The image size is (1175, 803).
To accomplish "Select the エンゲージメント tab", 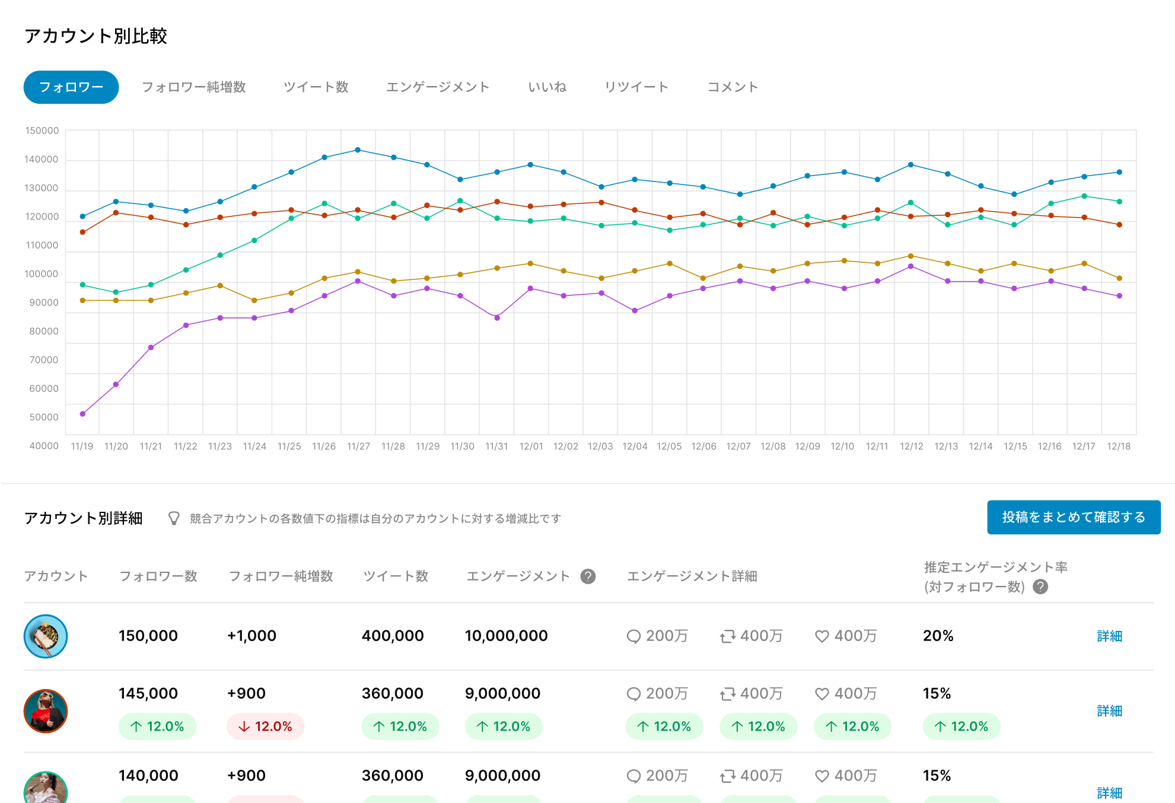I will [438, 87].
